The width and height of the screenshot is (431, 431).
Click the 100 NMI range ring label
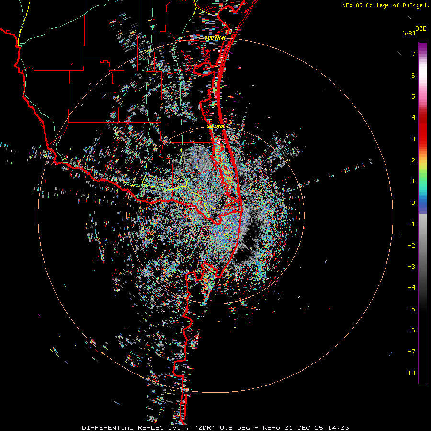[x=215, y=38]
